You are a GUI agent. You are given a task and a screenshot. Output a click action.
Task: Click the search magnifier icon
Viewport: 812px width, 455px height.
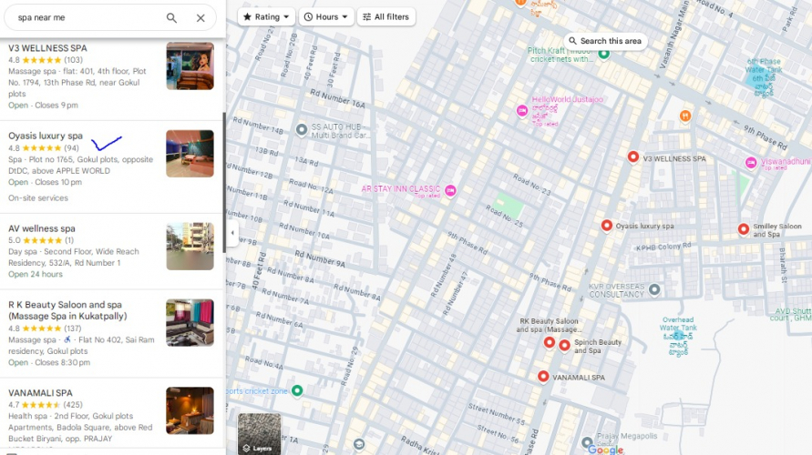pyautogui.click(x=171, y=17)
